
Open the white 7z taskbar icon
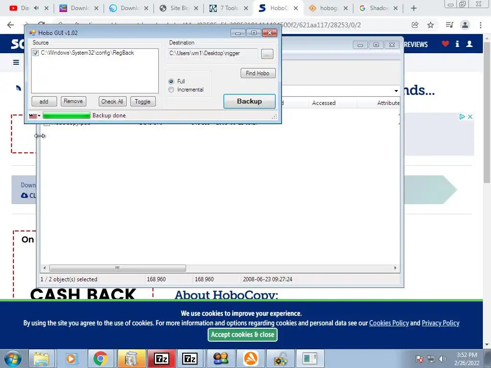click(190, 358)
